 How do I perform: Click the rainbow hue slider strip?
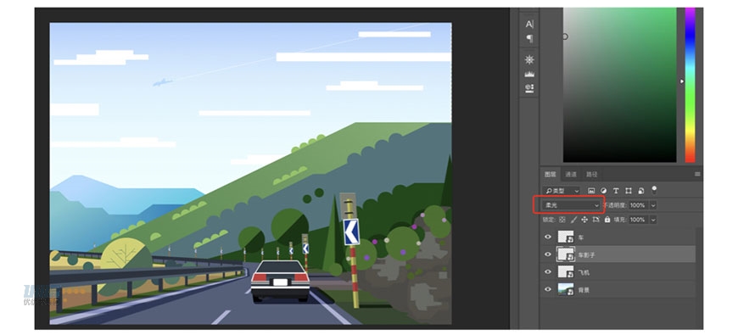point(690,85)
